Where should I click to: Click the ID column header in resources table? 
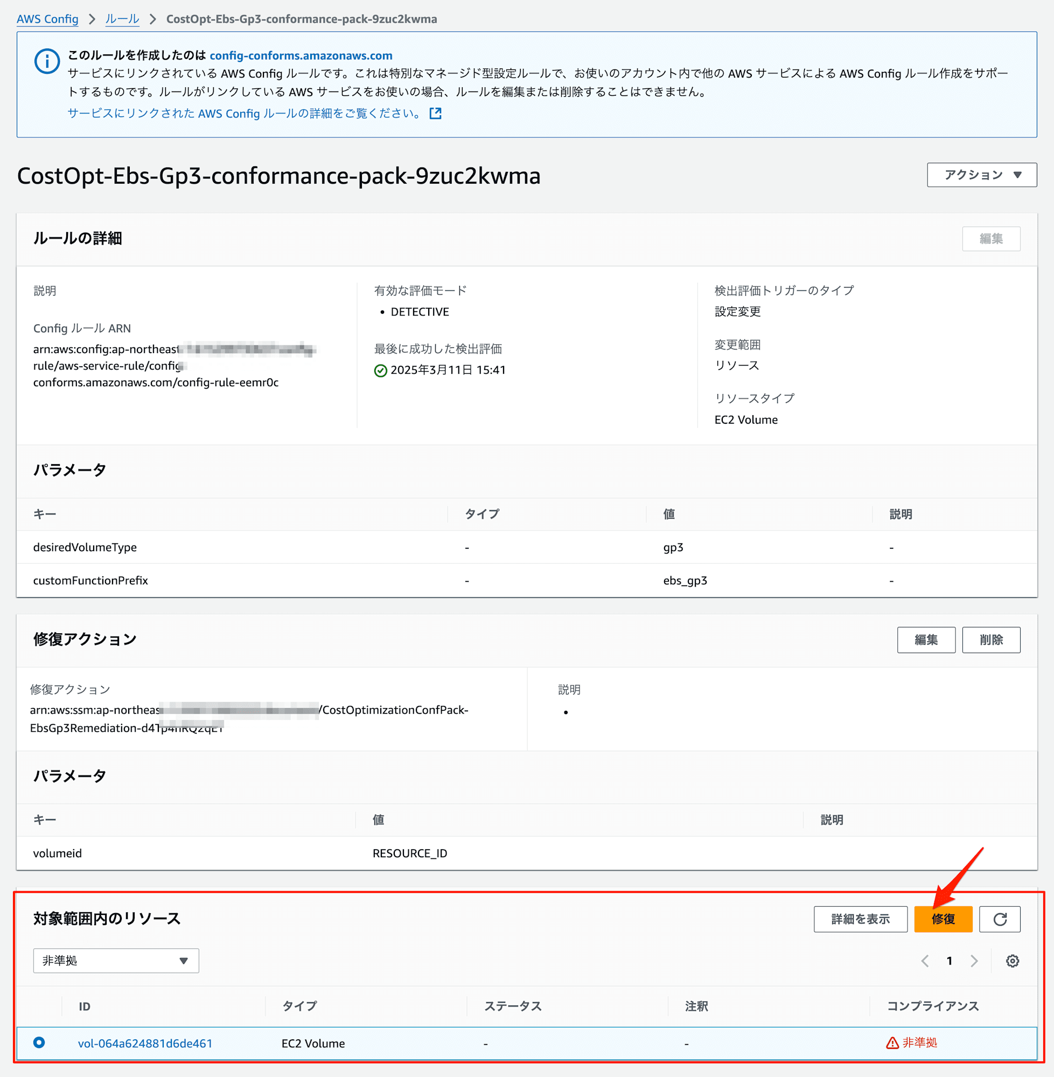point(84,1006)
